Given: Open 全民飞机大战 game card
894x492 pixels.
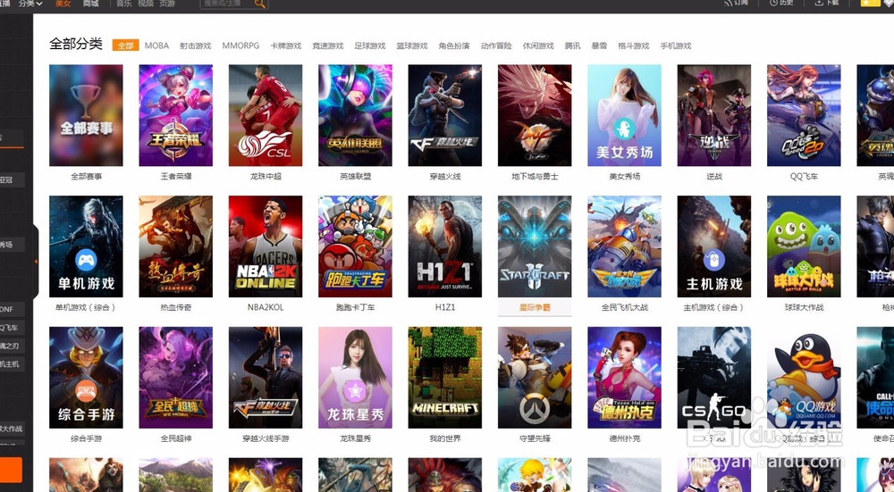Looking at the screenshot, I should 624,246.
